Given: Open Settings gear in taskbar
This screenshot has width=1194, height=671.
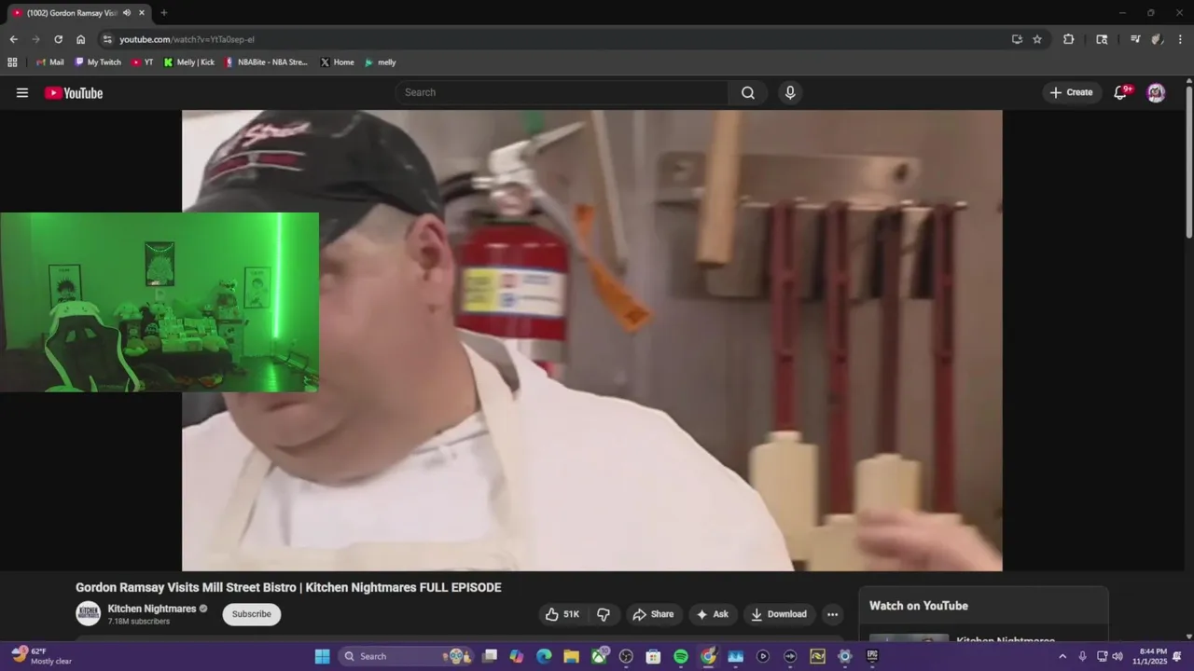Looking at the screenshot, I should (845, 656).
